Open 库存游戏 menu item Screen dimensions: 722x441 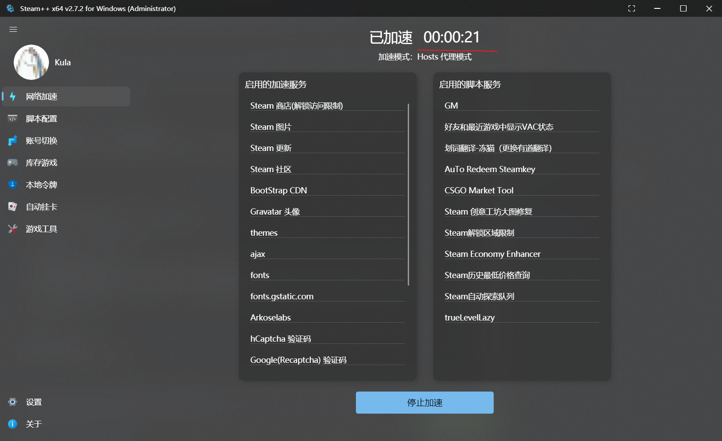66,162
